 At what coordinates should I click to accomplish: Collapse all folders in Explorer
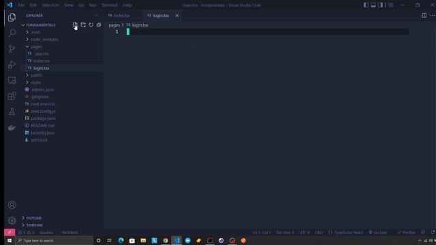point(99,25)
